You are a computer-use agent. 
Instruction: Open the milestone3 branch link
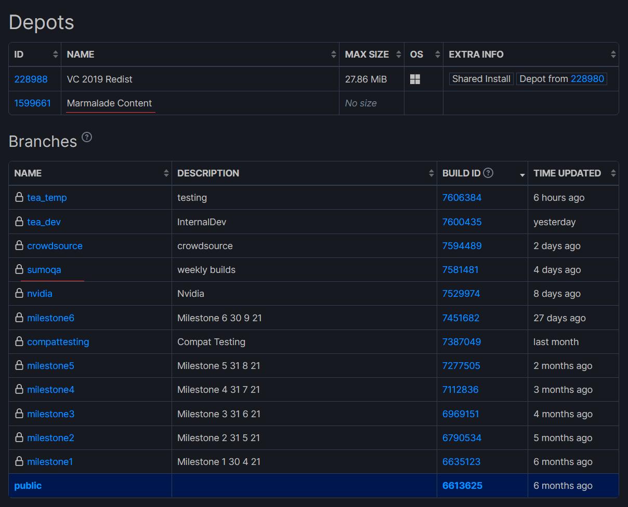tap(50, 414)
